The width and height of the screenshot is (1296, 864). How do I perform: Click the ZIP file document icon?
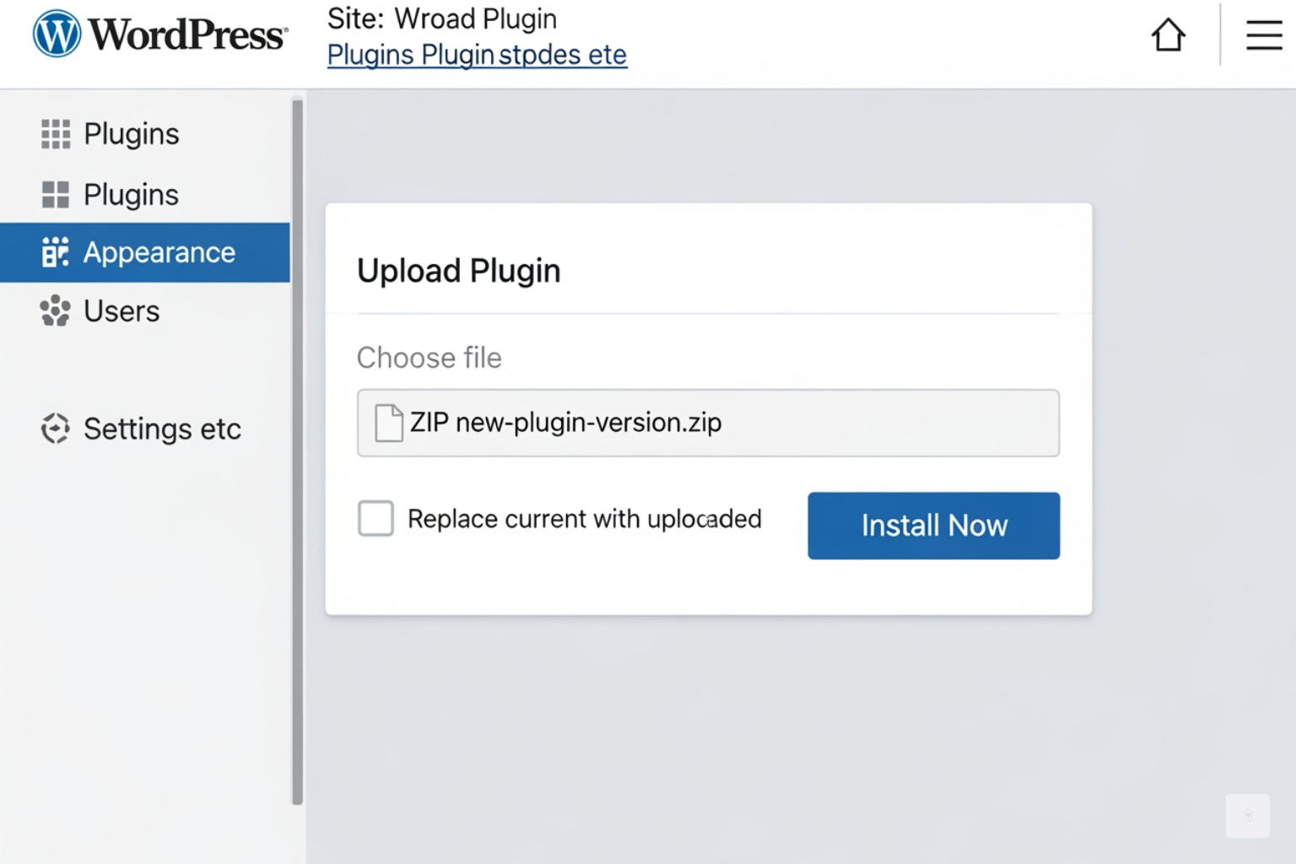(389, 423)
